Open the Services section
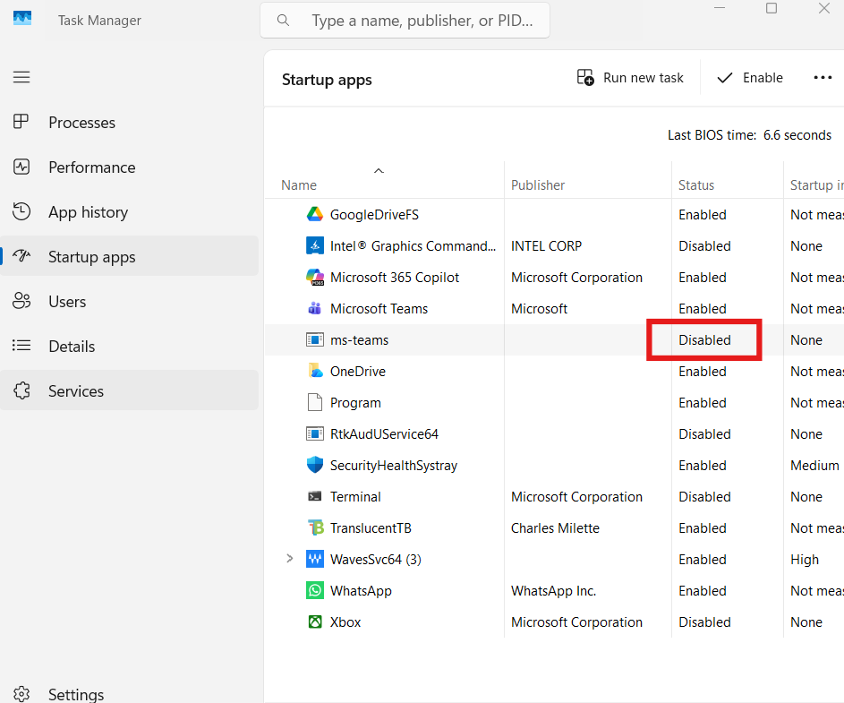Viewport: 844px width, 703px height. pyautogui.click(x=76, y=390)
